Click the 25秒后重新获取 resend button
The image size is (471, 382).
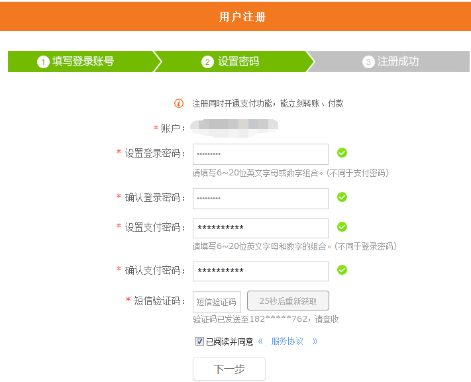(288, 301)
